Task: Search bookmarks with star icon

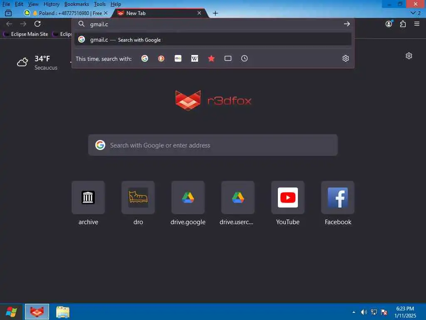Action: click(211, 58)
